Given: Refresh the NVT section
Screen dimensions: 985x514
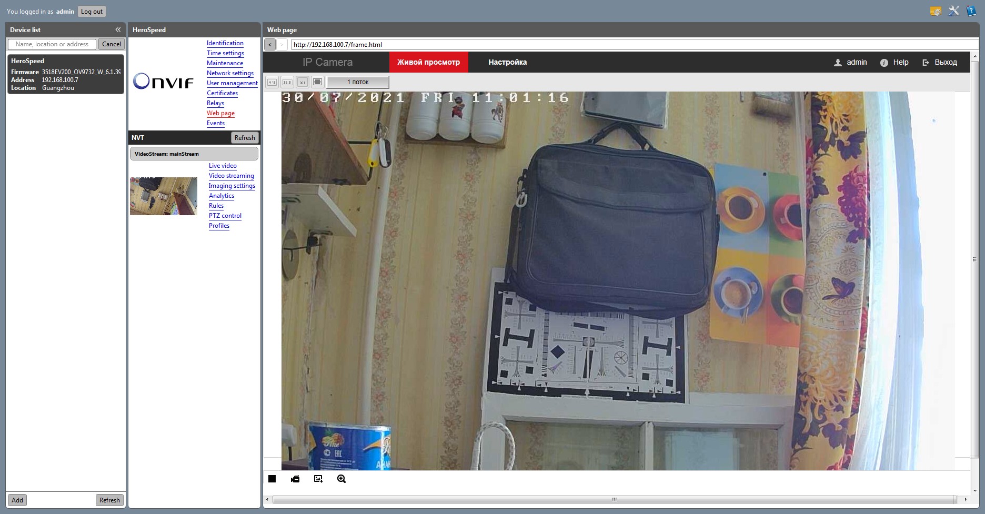Looking at the screenshot, I should 245,138.
